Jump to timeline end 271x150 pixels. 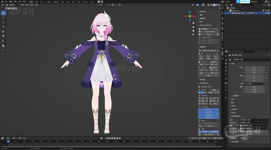pos(120,138)
